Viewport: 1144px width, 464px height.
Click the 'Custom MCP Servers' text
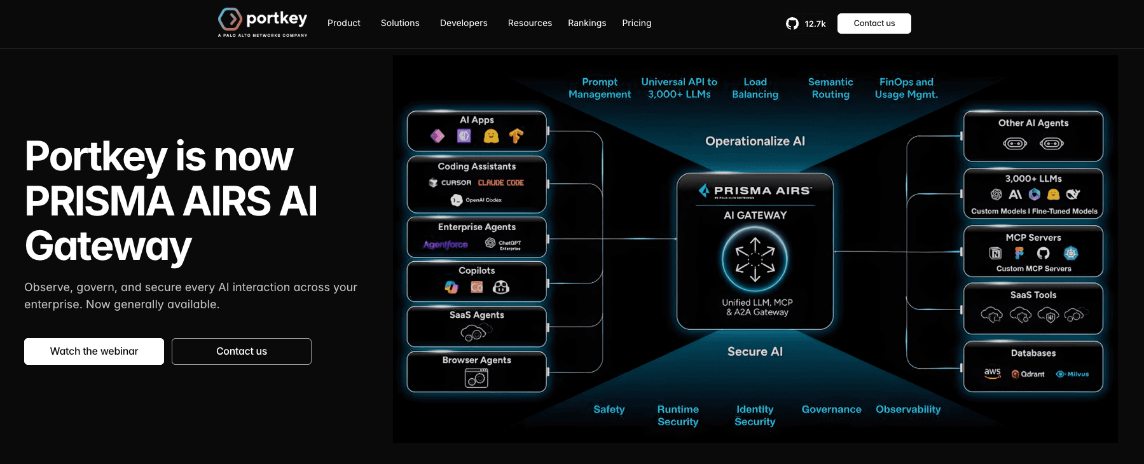[x=1033, y=268]
